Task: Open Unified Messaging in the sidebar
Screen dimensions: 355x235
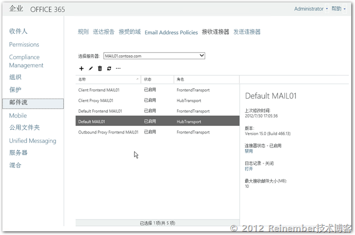Action: (33, 141)
